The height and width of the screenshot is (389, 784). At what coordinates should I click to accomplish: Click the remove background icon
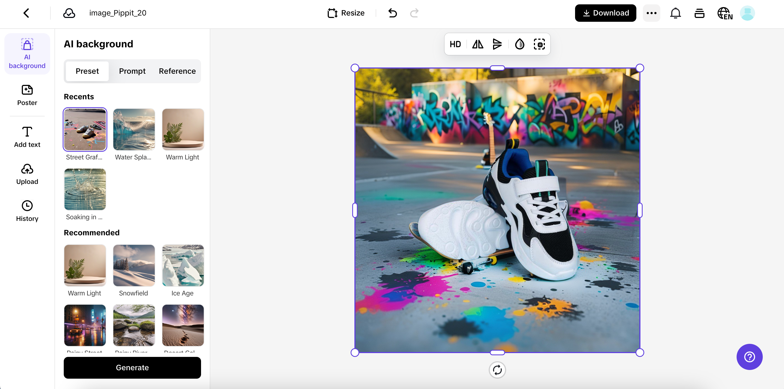539,44
